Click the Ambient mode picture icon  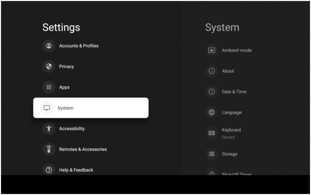tap(211, 50)
